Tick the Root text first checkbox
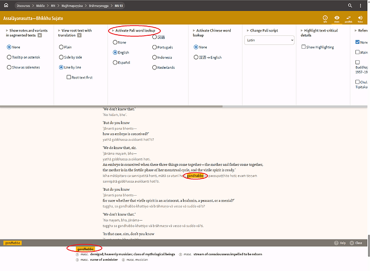This screenshot has width=370, height=271. (x=69, y=77)
